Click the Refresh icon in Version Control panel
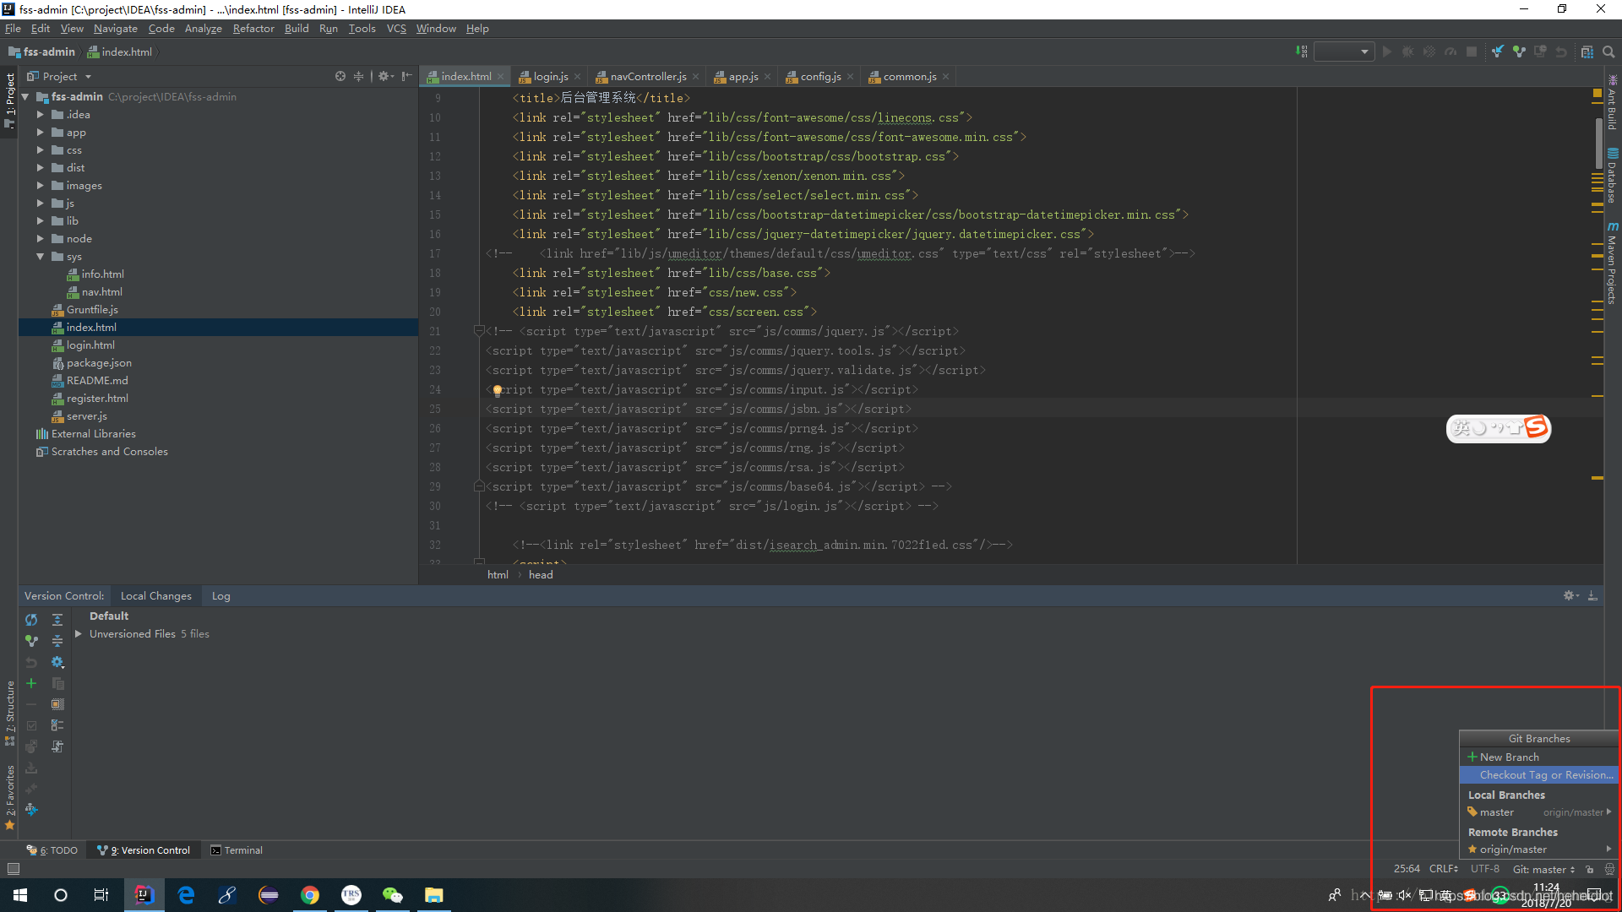The width and height of the screenshot is (1622, 912). pyautogui.click(x=31, y=620)
